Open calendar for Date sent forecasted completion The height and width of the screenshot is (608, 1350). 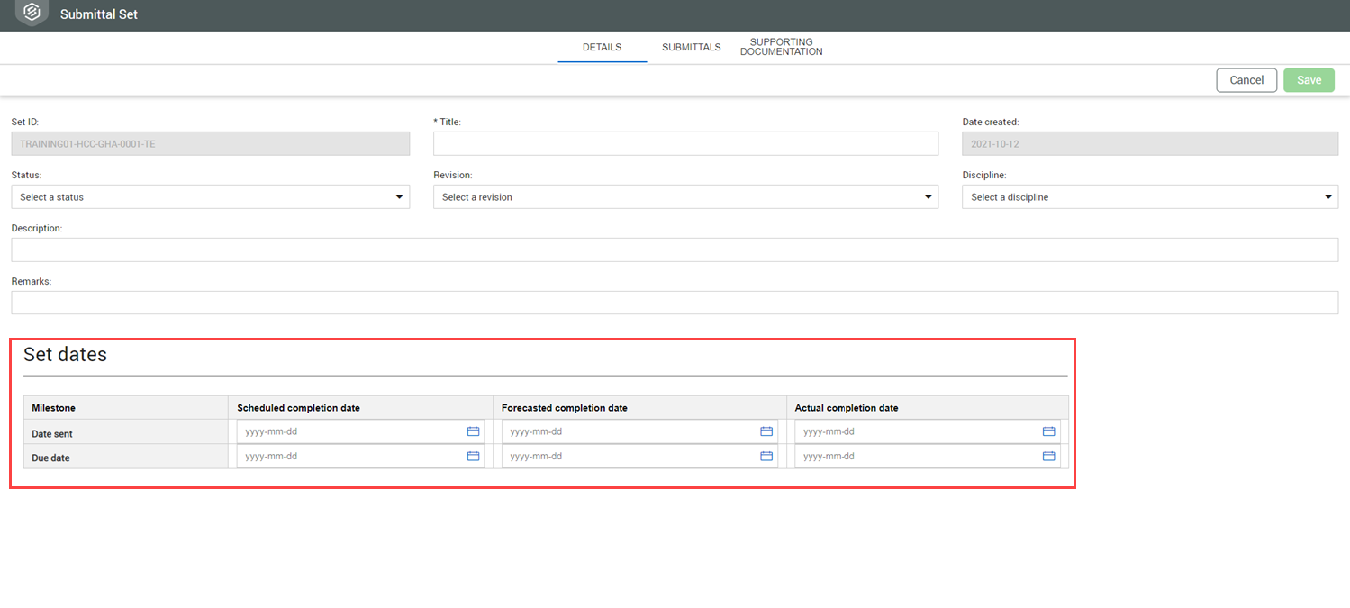(766, 431)
